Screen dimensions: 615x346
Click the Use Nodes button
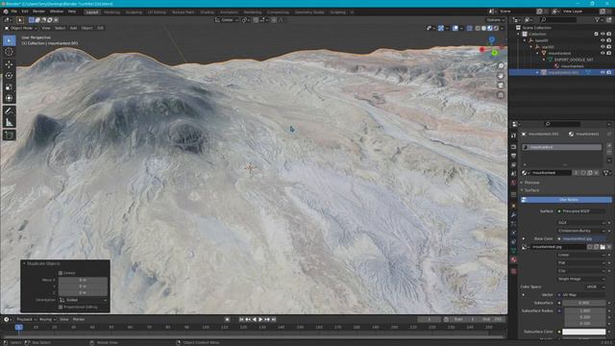566,200
